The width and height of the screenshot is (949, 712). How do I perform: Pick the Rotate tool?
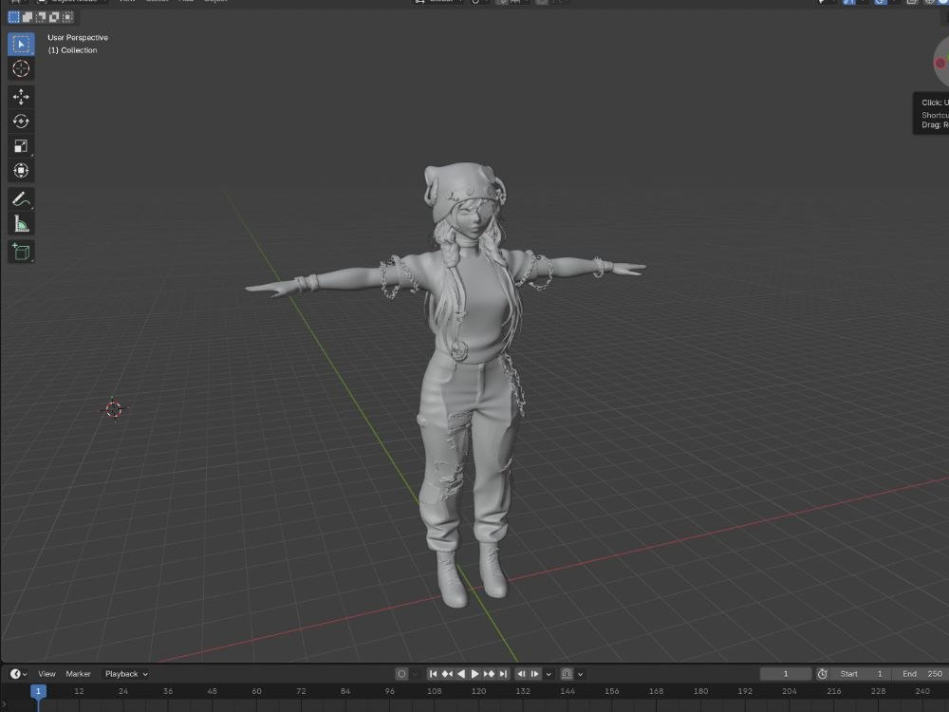[x=21, y=122]
